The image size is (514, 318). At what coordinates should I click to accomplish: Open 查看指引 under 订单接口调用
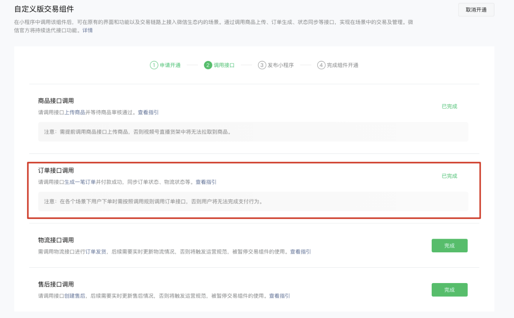[x=206, y=182]
